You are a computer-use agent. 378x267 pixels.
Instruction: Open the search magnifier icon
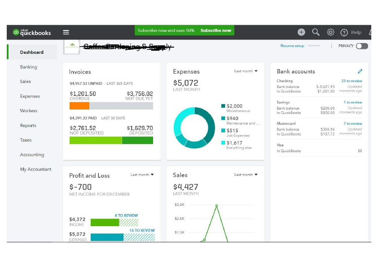point(316,32)
